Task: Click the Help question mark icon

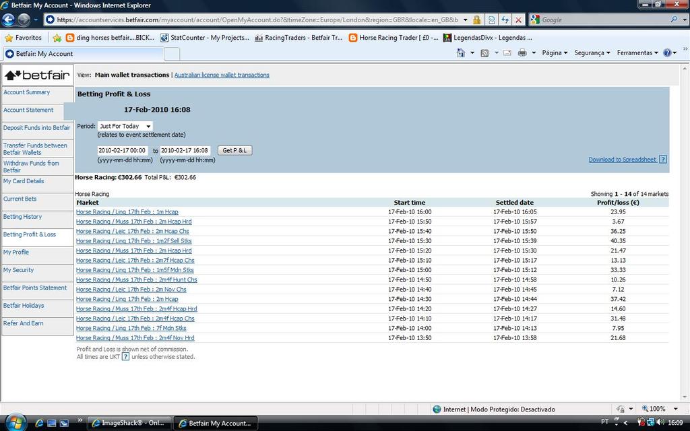Action: (667, 53)
